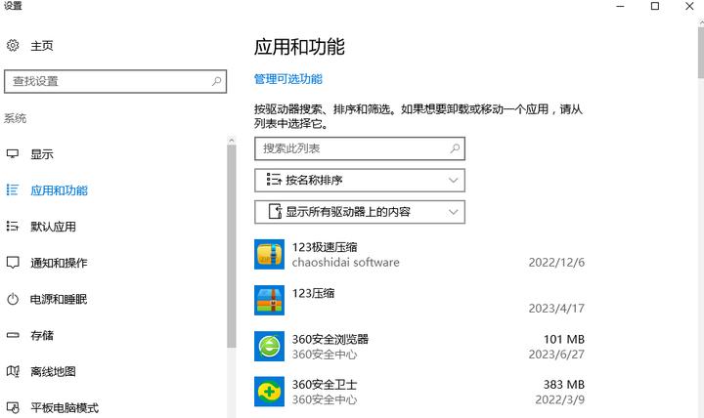Viewport: 704px width, 418px height.
Task: Maximize the 设置 window
Action: pos(655,6)
